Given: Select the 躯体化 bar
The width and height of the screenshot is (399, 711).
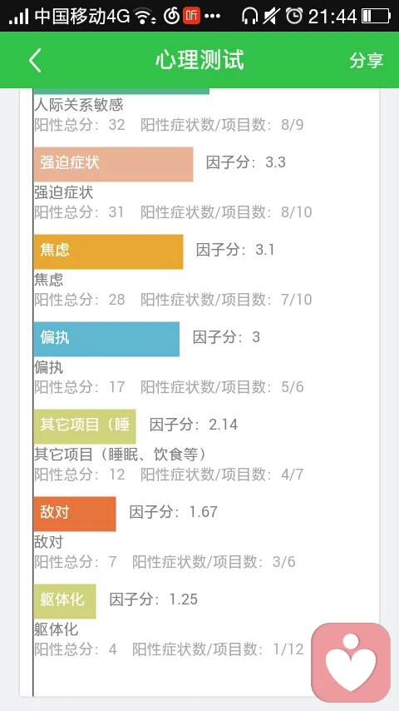Looking at the screenshot, I should point(65,601).
